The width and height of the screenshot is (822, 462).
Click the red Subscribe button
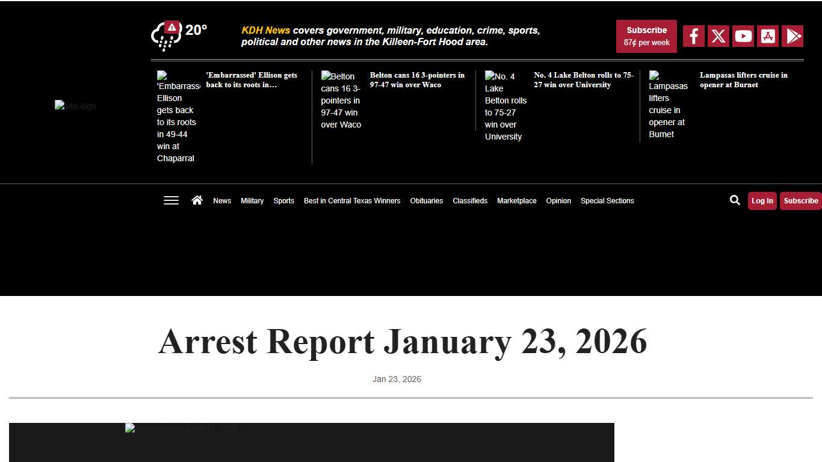point(646,36)
